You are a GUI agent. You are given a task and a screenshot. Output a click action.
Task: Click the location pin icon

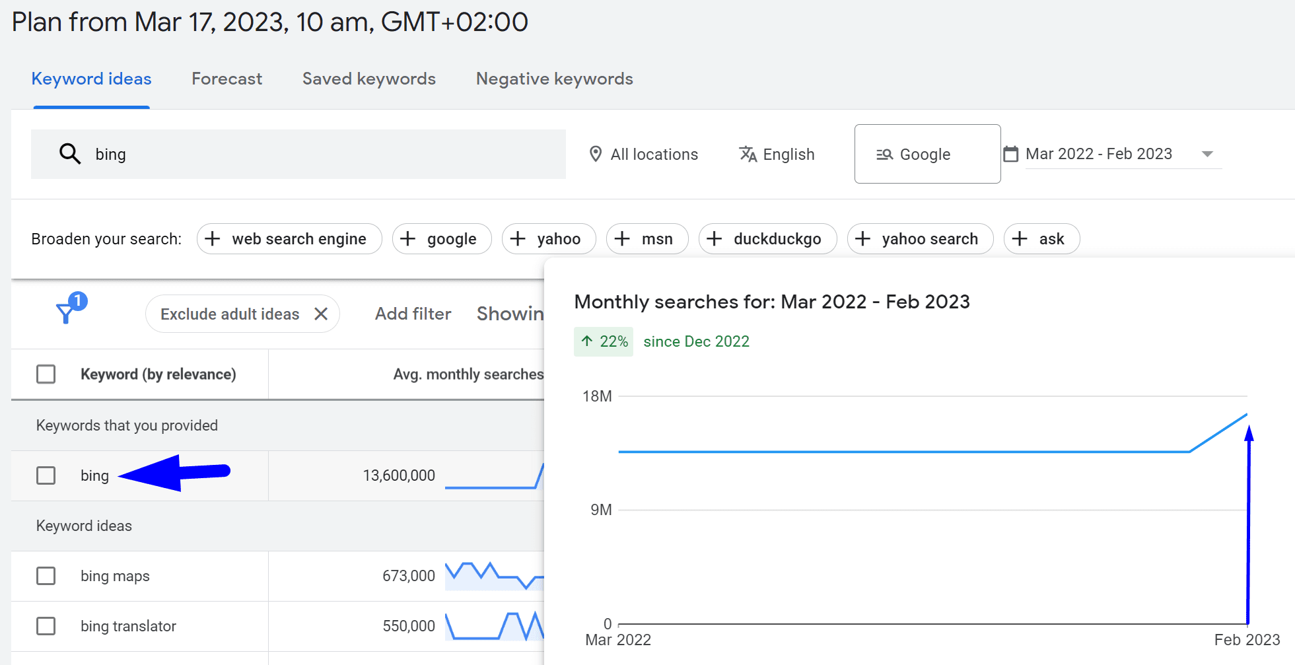pyautogui.click(x=595, y=154)
